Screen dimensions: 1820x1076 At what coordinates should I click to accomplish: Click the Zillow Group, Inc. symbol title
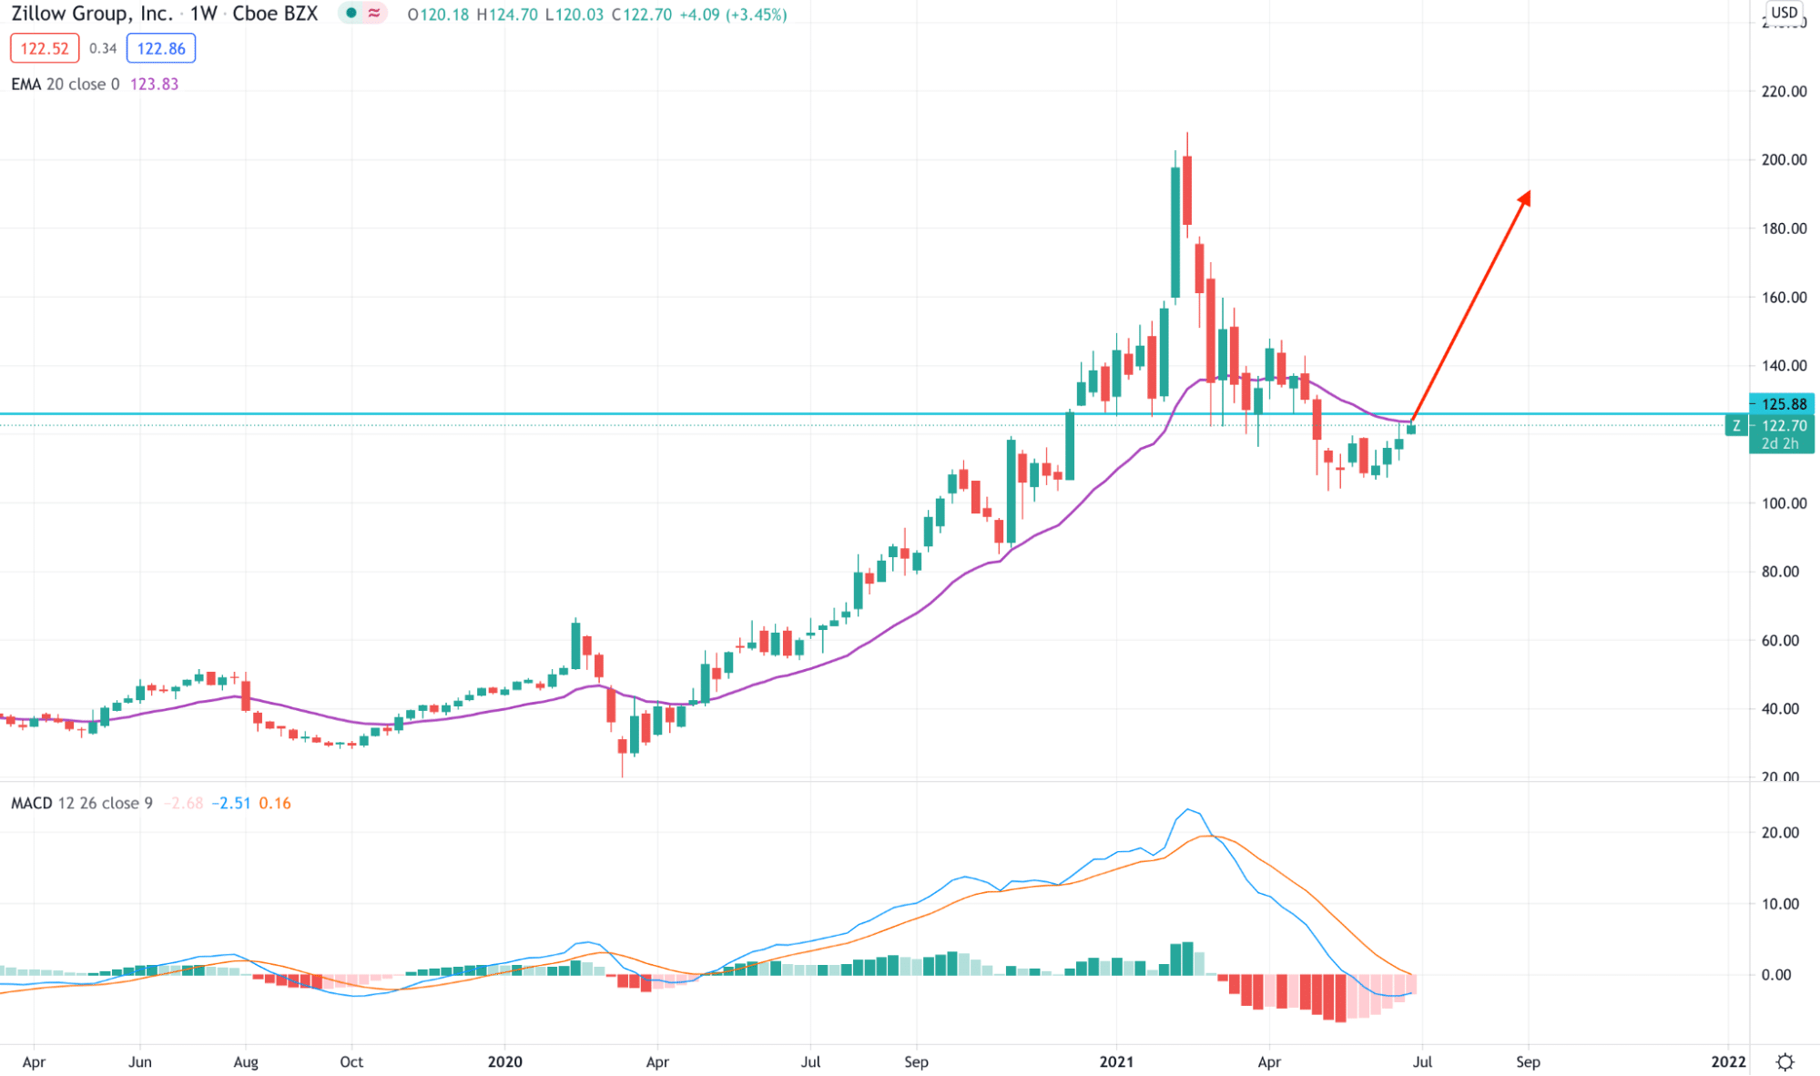92,14
